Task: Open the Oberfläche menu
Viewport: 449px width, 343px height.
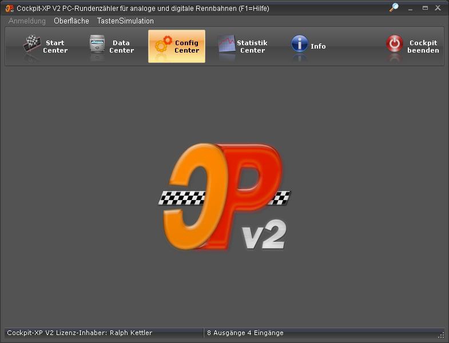Action: (71, 21)
